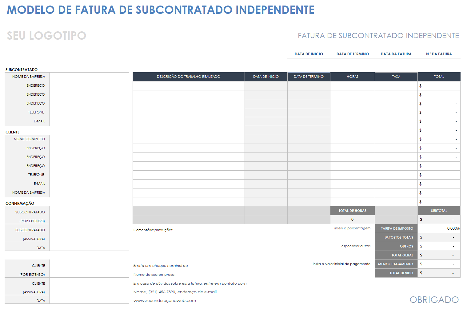Click the client TELEFONE input field
The height and width of the screenshot is (313, 467).
(89, 175)
